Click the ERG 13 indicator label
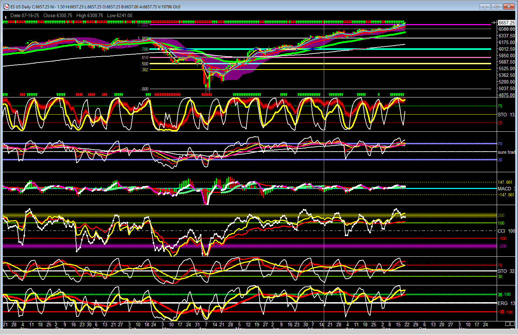 506,303
